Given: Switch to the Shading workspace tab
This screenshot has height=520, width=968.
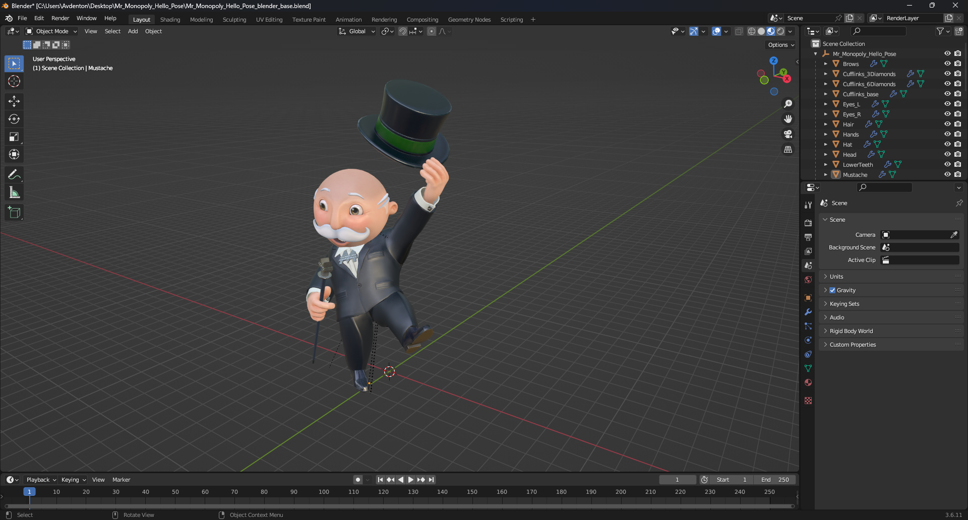Looking at the screenshot, I should tap(170, 20).
